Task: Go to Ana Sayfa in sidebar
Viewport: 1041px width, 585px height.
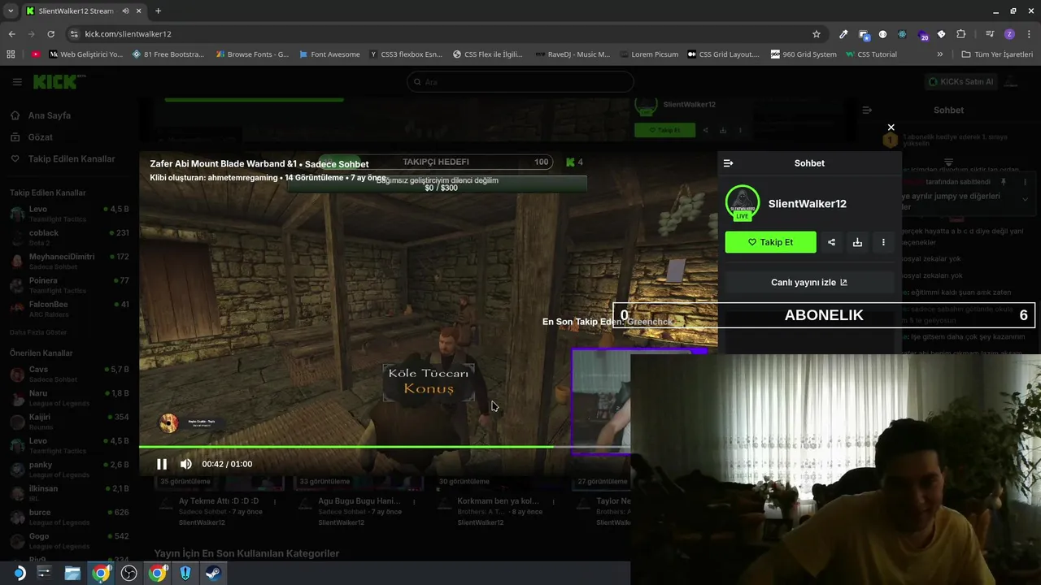Action: [49, 115]
